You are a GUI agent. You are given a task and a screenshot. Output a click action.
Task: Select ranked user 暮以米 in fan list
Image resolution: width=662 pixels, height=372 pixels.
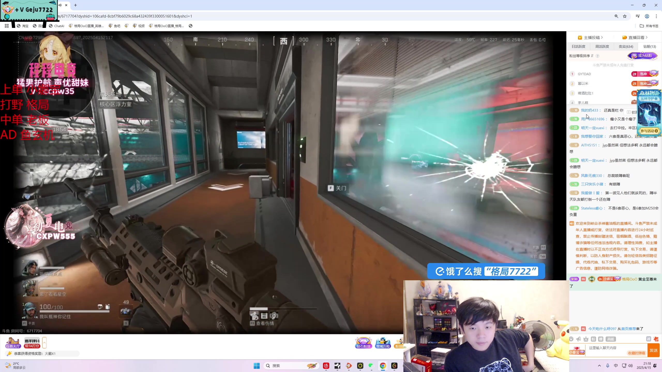(583, 83)
